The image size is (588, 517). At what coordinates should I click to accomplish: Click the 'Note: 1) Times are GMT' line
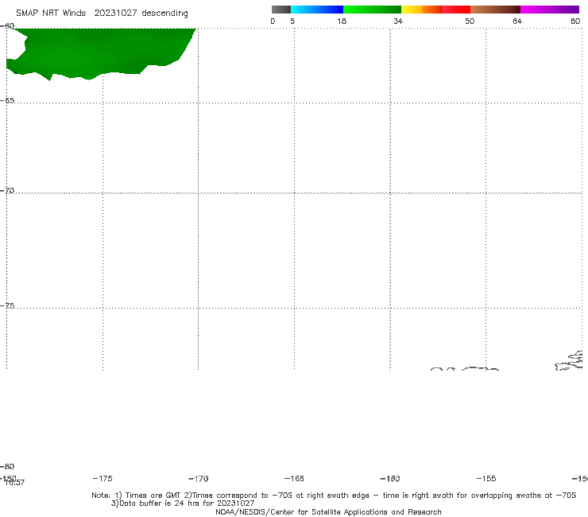[x=334, y=496]
